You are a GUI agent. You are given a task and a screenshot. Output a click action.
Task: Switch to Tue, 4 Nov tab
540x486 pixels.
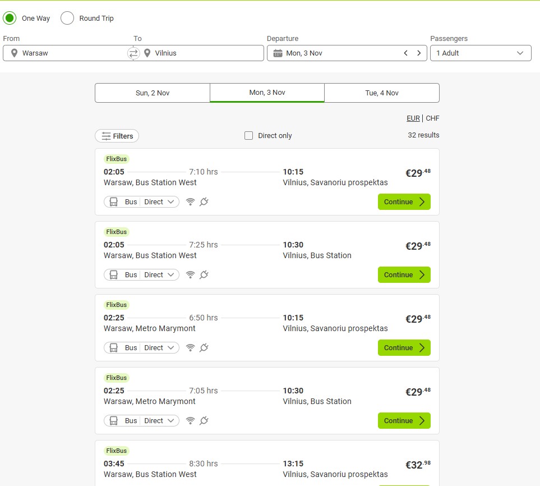click(381, 93)
